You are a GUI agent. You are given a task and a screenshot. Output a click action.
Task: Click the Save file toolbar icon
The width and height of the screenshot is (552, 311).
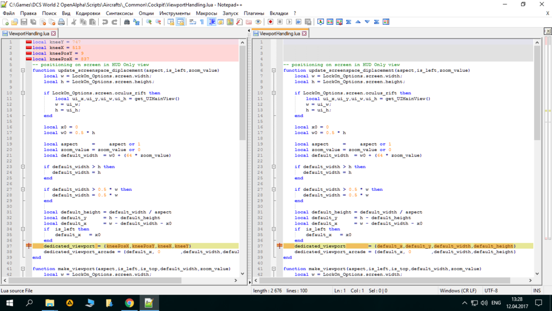click(24, 22)
